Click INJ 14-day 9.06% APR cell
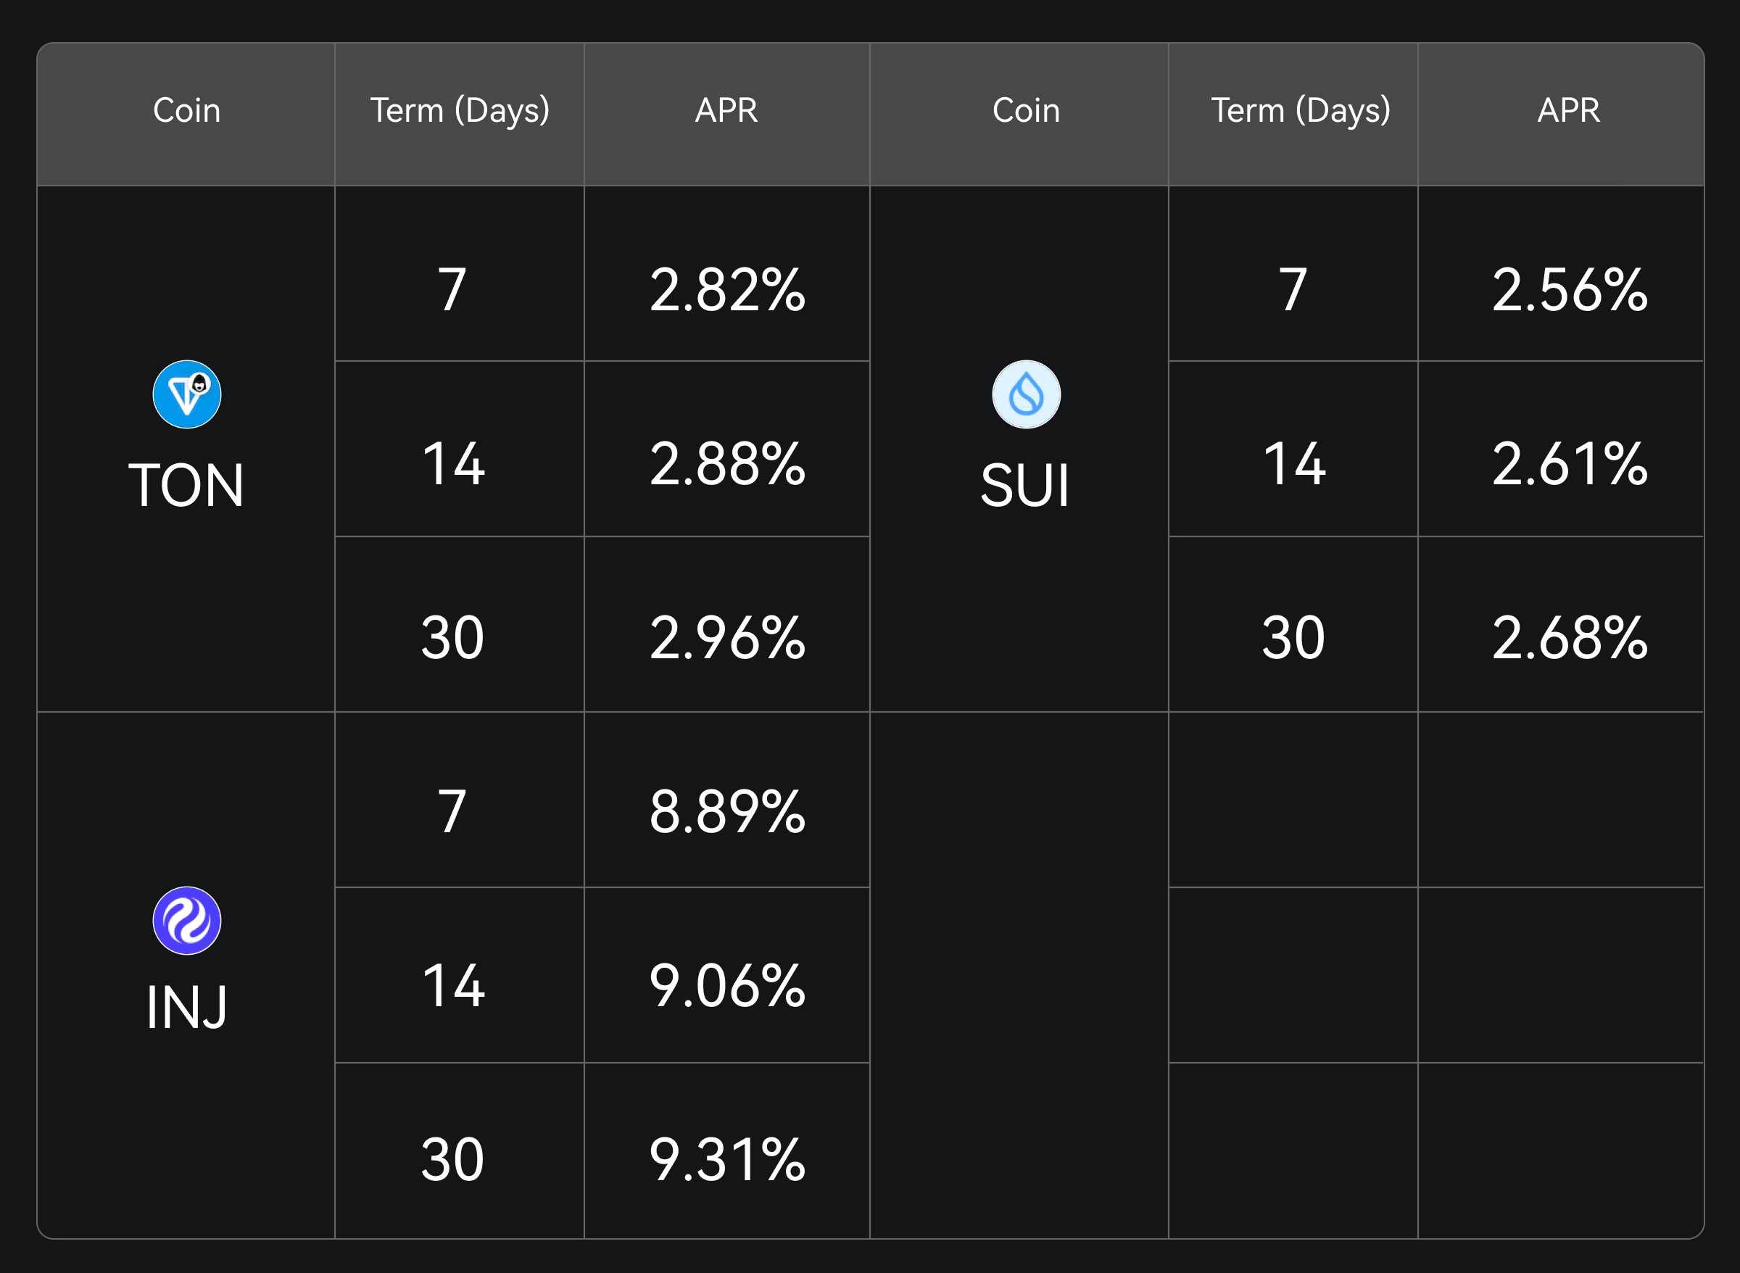The width and height of the screenshot is (1740, 1273). coord(726,987)
